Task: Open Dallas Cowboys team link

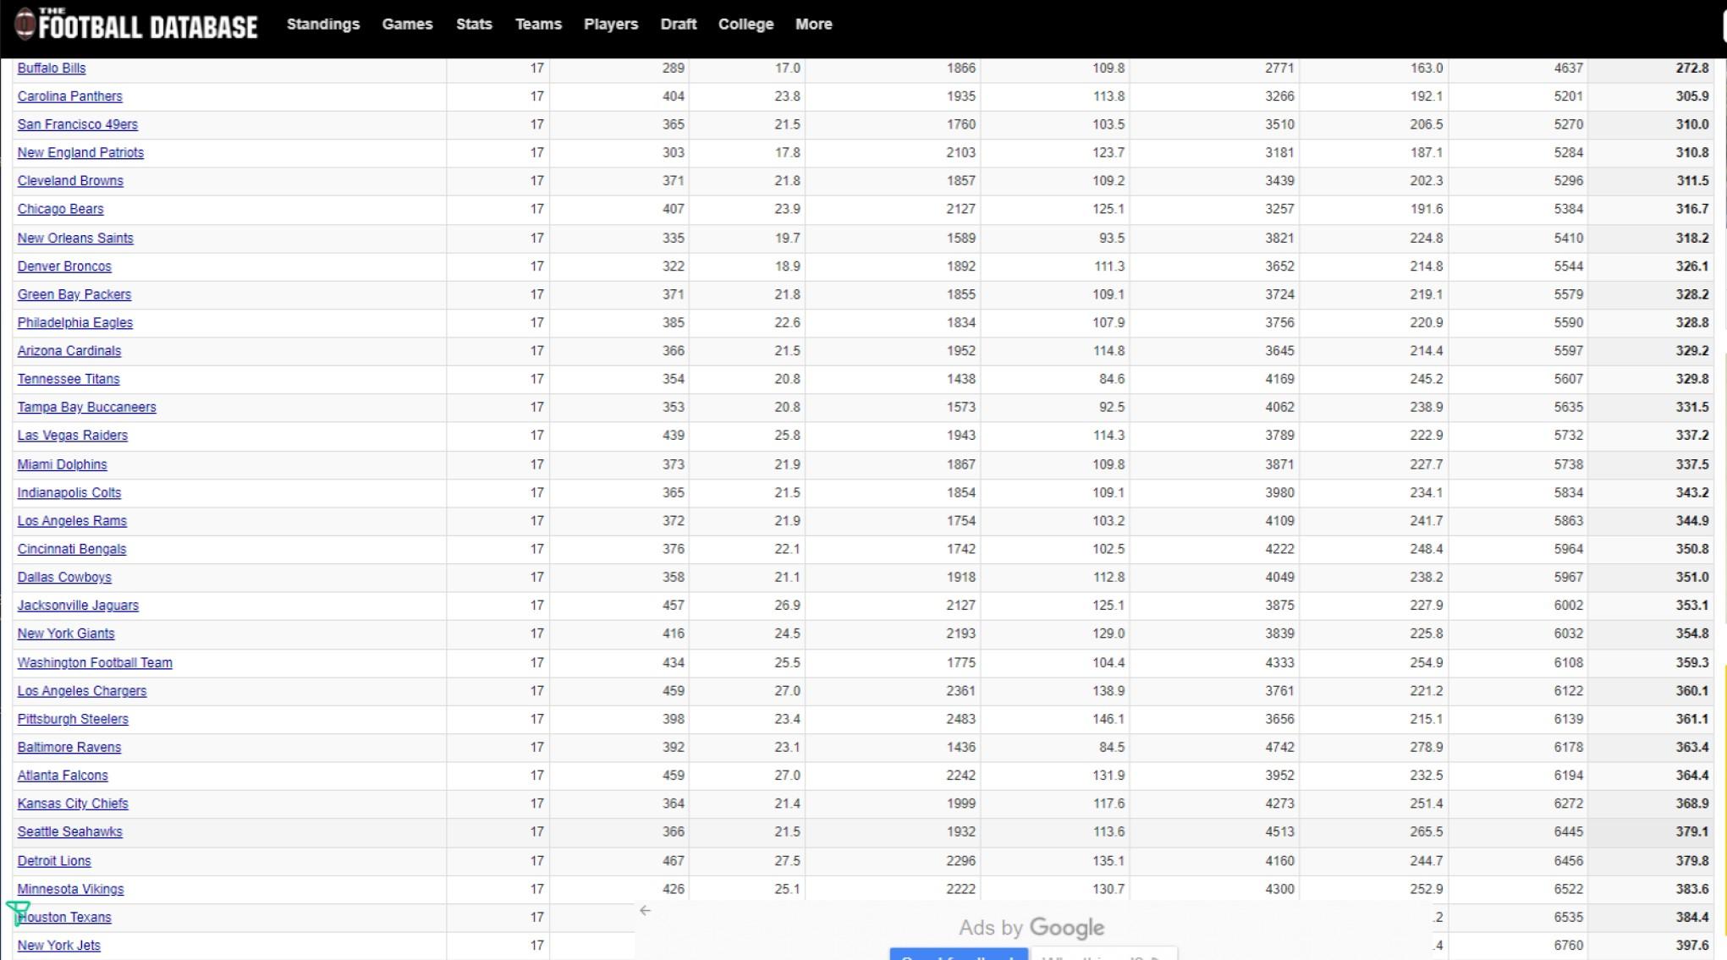Action: (64, 578)
